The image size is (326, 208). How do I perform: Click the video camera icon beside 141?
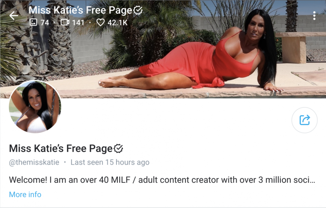(x=65, y=22)
